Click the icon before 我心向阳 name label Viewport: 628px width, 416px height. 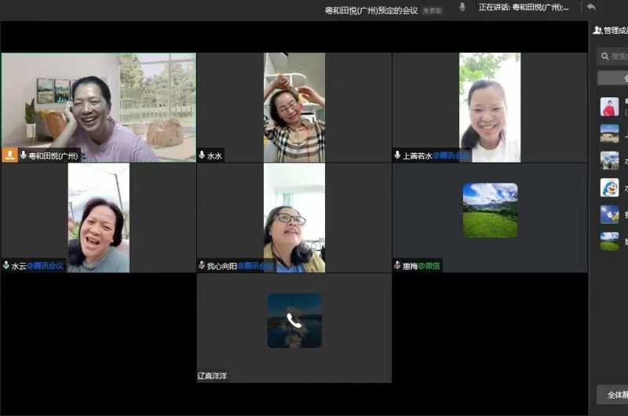click(202, 266)
